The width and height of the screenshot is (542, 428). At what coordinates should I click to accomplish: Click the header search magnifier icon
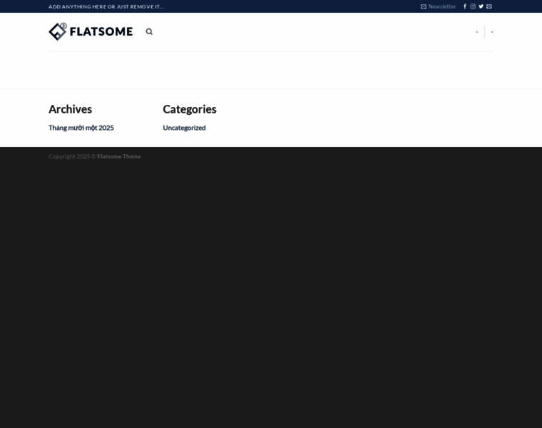click(149, 32)
